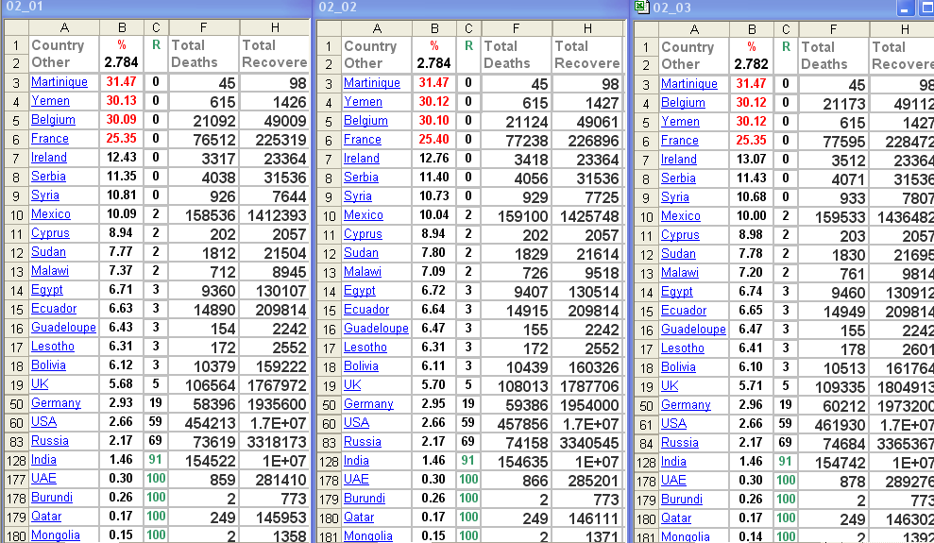
Task: Select column F header in window 02_03
Action: [x=833, y=30]
